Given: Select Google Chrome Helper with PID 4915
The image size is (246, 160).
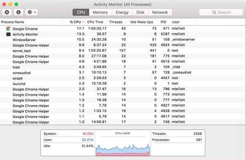Looking at the screenshot, I should click(x=123, y=62).
